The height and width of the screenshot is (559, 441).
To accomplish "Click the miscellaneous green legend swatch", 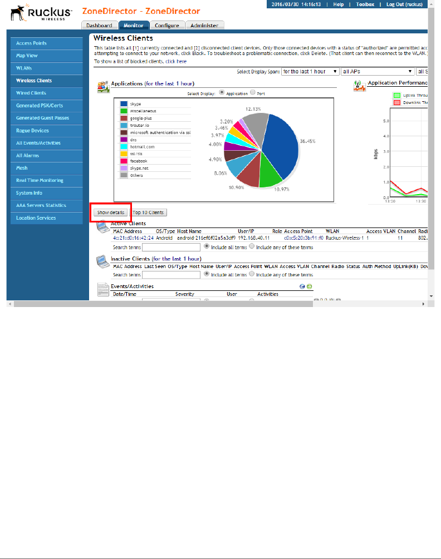I will 124,111.
